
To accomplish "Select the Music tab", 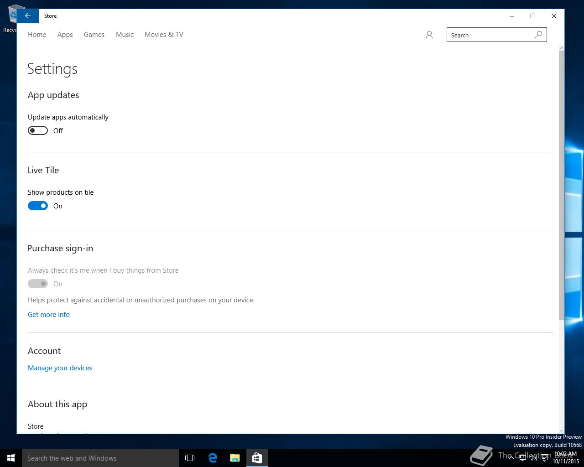I will [125, 35].
